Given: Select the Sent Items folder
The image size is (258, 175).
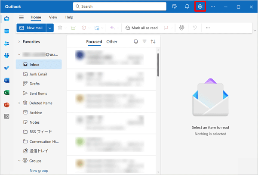Looking at the screenshot, I should tap(39, 94).
